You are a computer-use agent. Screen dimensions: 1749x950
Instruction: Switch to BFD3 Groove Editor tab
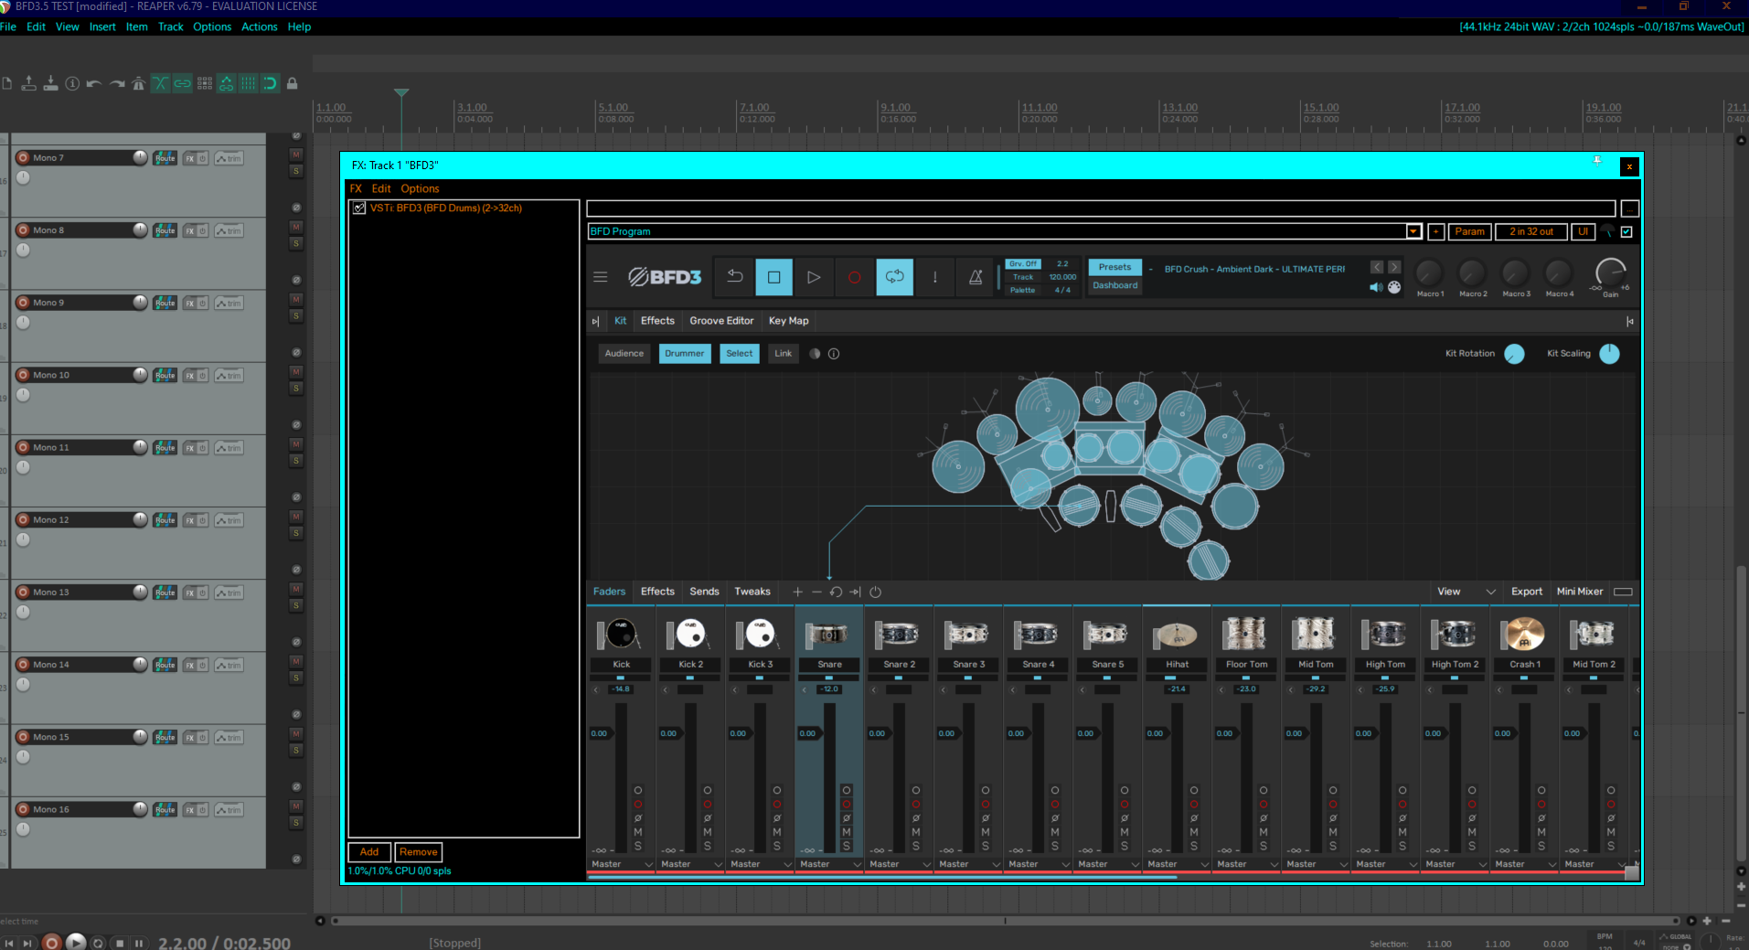(x=721, y=321)
